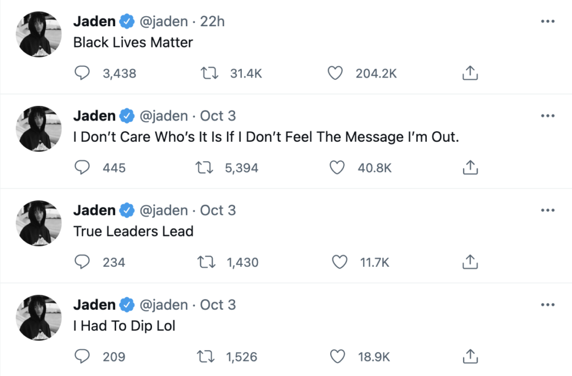Reply to the "I Had To Dip Lol" tweet
This screenshot has height=376, width=572.
point(82,356)
